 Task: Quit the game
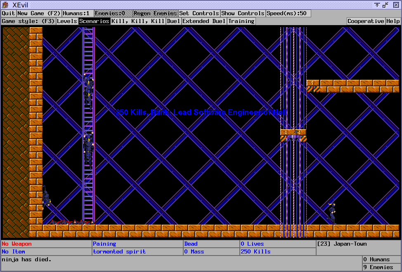(8, 13)
